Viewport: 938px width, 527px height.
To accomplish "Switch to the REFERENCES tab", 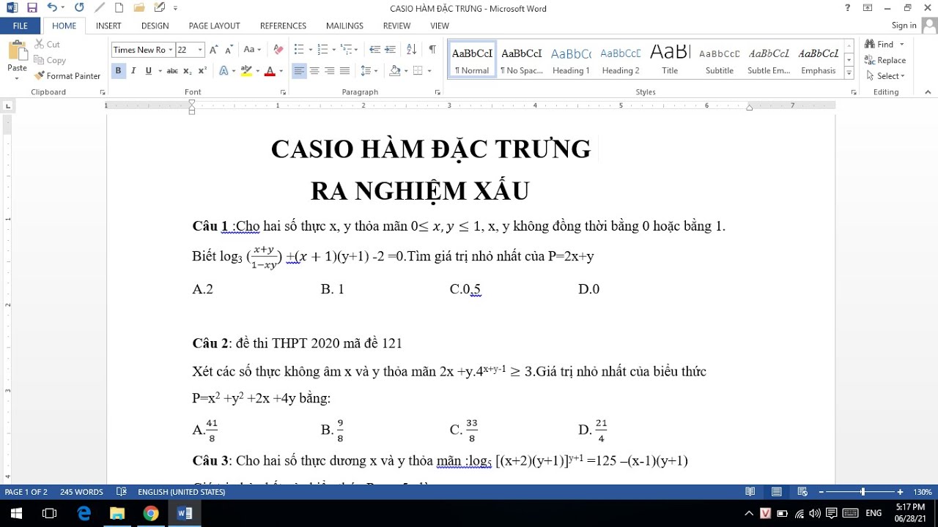I will [283, 26].
